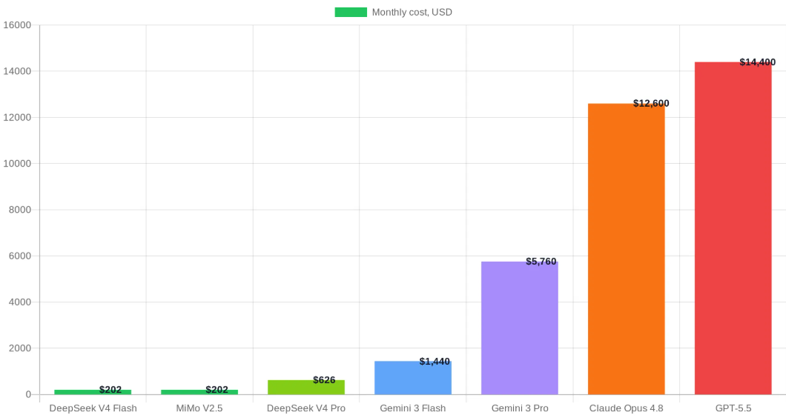The width and height of the screenshot is (786, 418).
Task: Click the $14,400 data label
Action: [757, 62]
